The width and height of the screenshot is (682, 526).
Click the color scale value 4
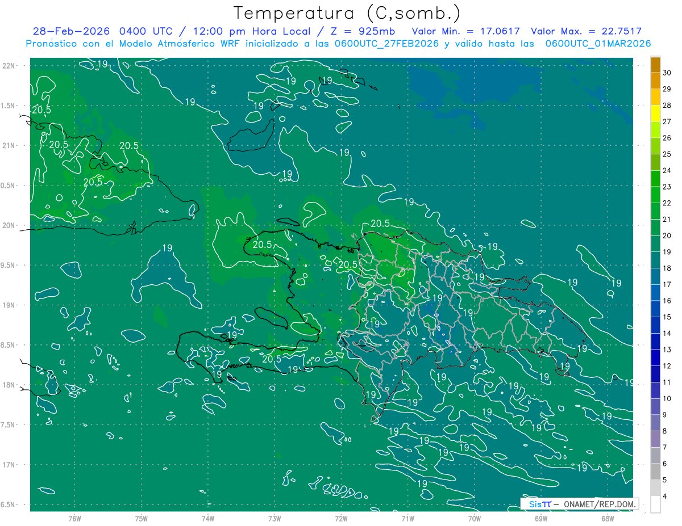[664, 496]
